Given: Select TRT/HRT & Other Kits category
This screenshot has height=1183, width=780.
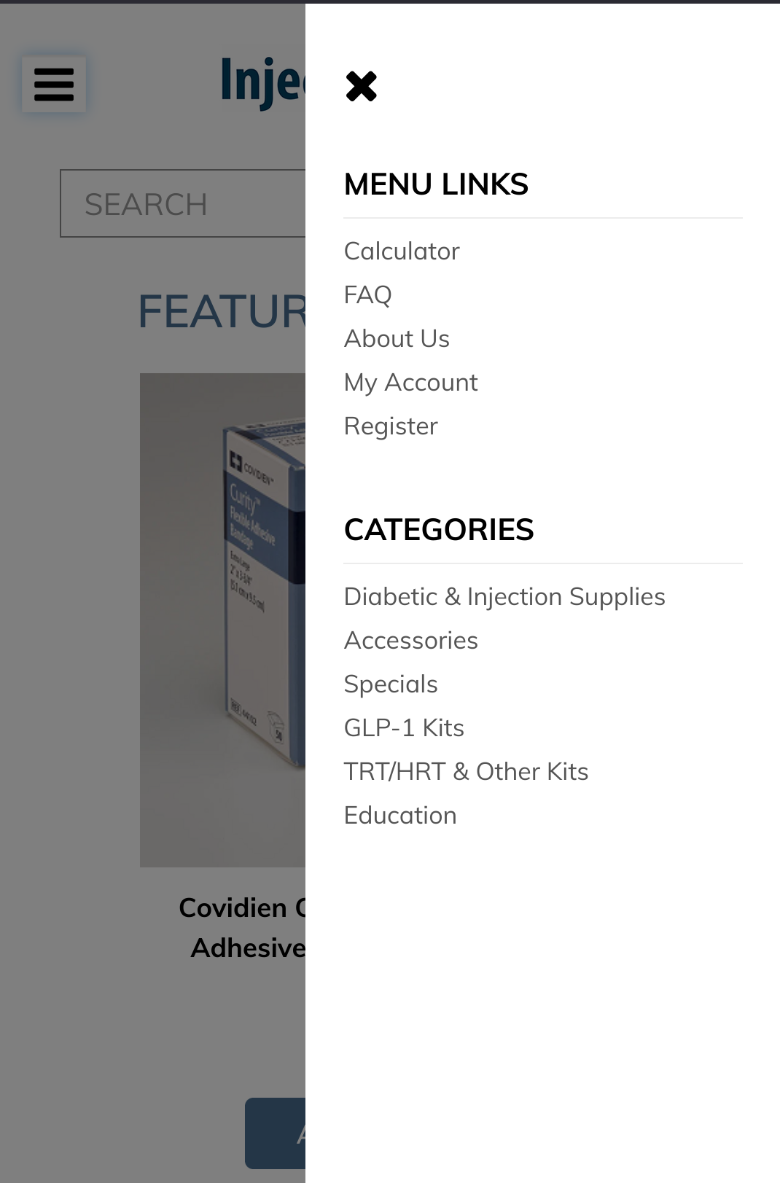Looking at the screenshot, I should coord(466,772).
